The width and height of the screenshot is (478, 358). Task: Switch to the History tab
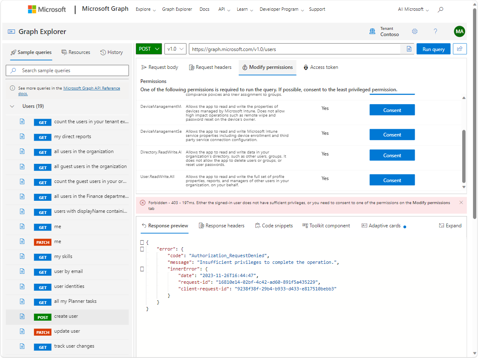coord(112,52)
